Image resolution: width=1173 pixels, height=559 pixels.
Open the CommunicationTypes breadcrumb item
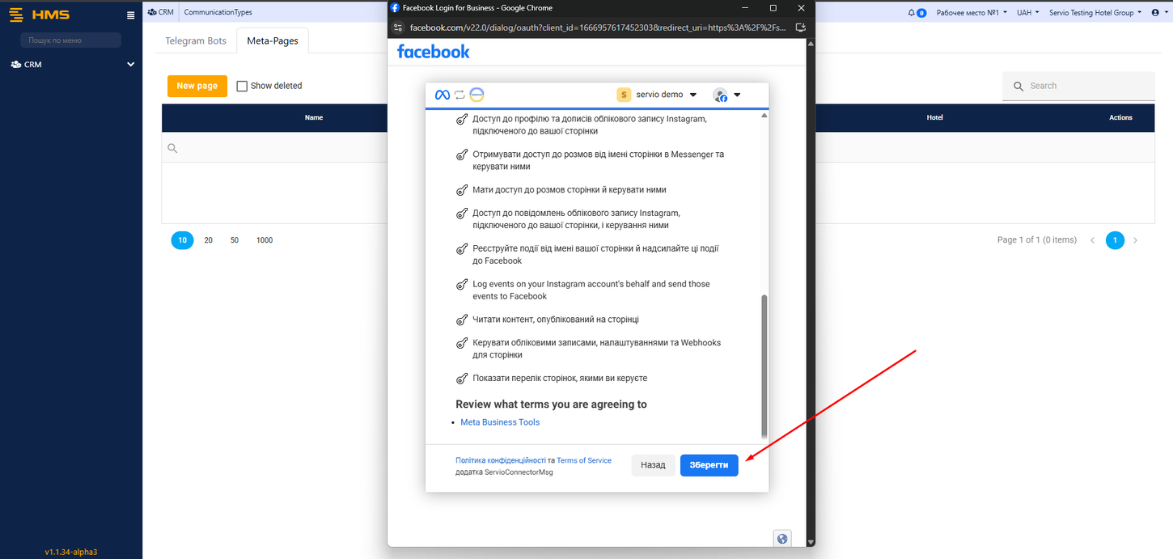218,11
